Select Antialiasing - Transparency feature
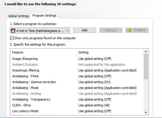162x118 pixels. click(x=31, y=99)
